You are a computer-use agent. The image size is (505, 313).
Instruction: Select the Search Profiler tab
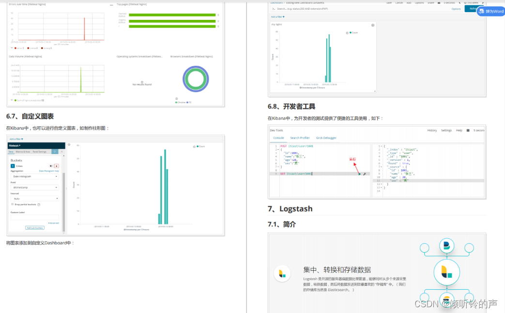[x=300, y=138]
